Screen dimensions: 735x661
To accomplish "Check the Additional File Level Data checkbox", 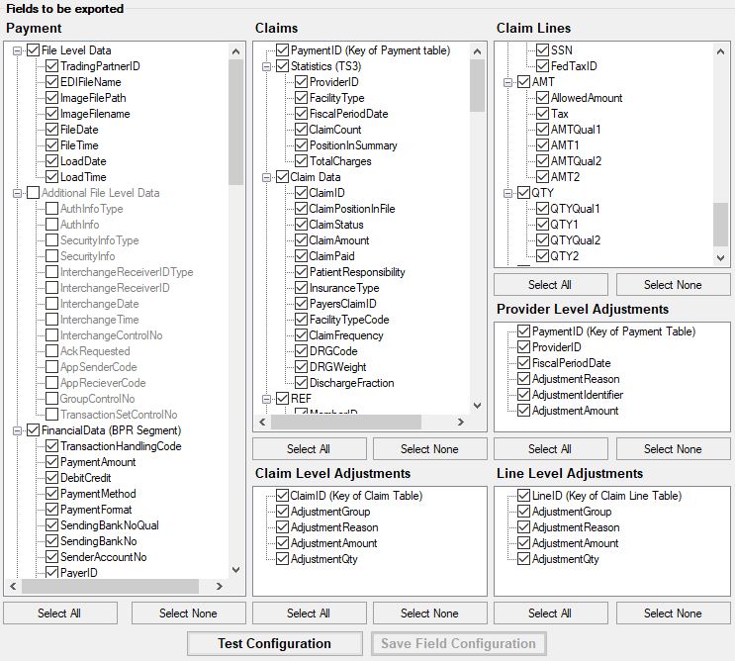I will 33,193.
